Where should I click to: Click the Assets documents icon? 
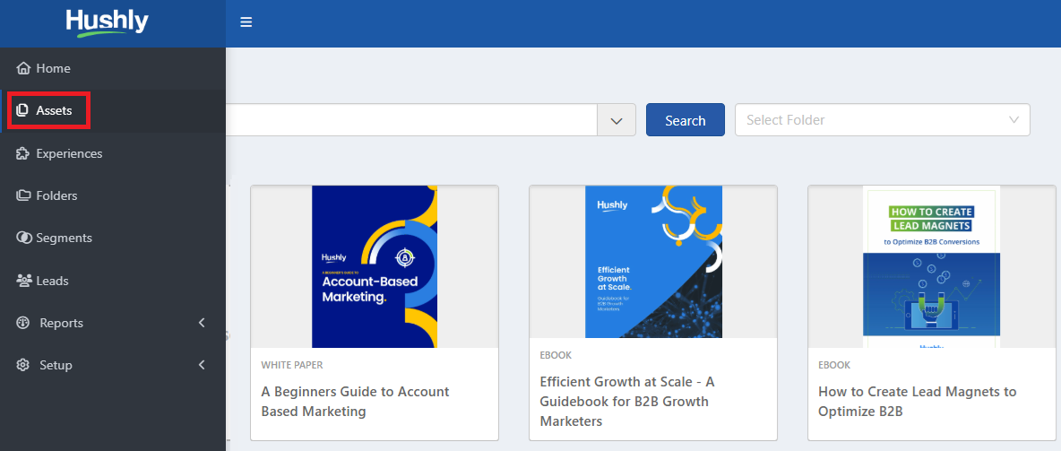tap(23, 110)
